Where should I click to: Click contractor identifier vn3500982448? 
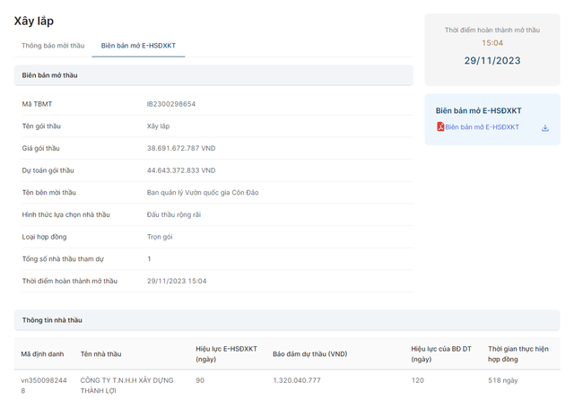click(42, 386)
